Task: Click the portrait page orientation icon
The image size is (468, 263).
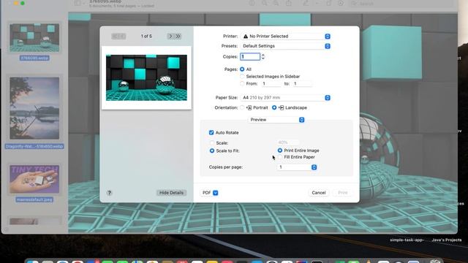Action: coord(249,107)
